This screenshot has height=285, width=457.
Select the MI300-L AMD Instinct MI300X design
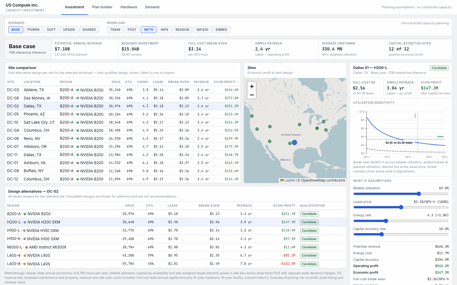(x=176, y=247)
